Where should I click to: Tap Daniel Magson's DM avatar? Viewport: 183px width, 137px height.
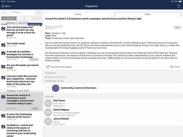point(48,112)
